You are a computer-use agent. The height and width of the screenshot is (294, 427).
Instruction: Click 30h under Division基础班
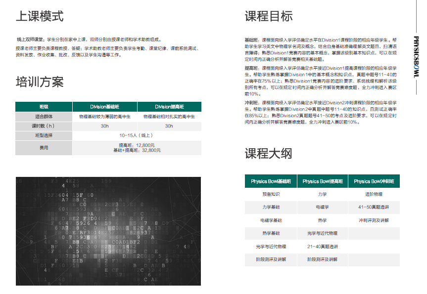(105, 126)
